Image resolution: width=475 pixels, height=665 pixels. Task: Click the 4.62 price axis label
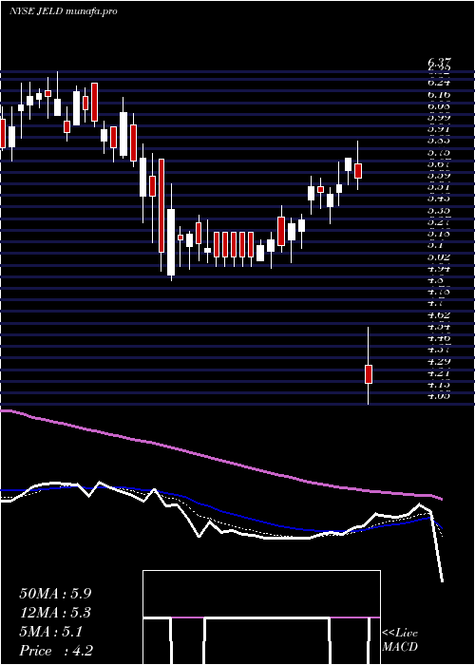pos(439,315)
